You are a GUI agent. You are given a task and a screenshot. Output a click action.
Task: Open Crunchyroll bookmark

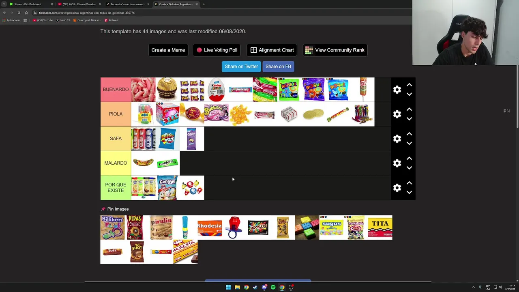[x=87, y=20]
